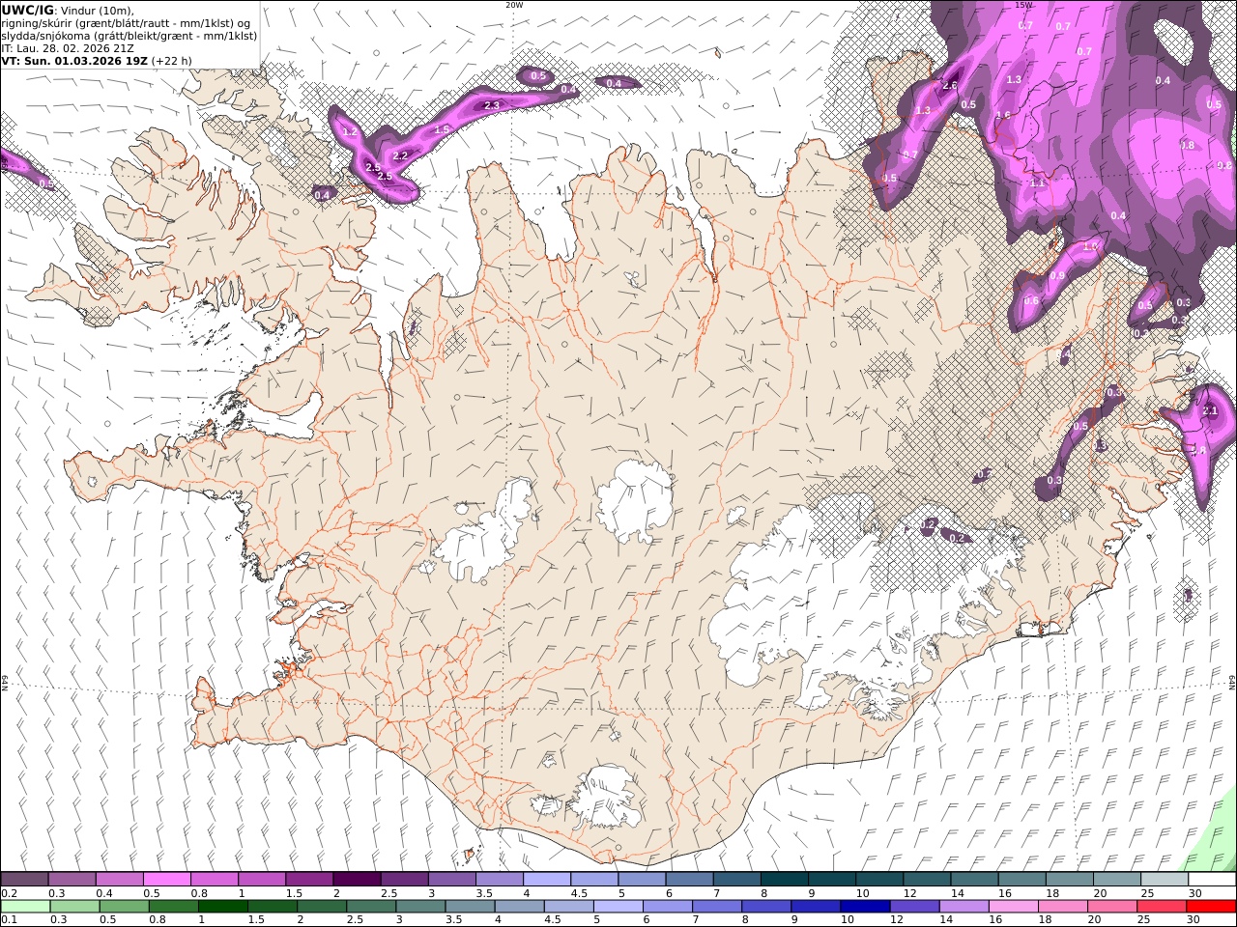The image size is (1237, 927).
Task: Click the '25' label on the snow scale
Action: (x=1147, y=893)
